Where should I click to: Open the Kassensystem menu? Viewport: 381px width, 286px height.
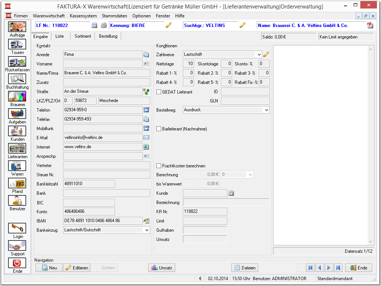[x=83, y=16]
